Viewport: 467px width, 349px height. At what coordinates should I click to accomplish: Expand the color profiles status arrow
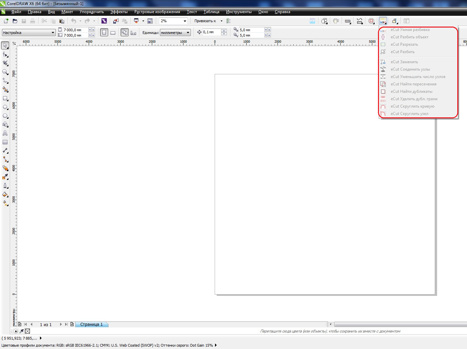[x=216, y=345]
